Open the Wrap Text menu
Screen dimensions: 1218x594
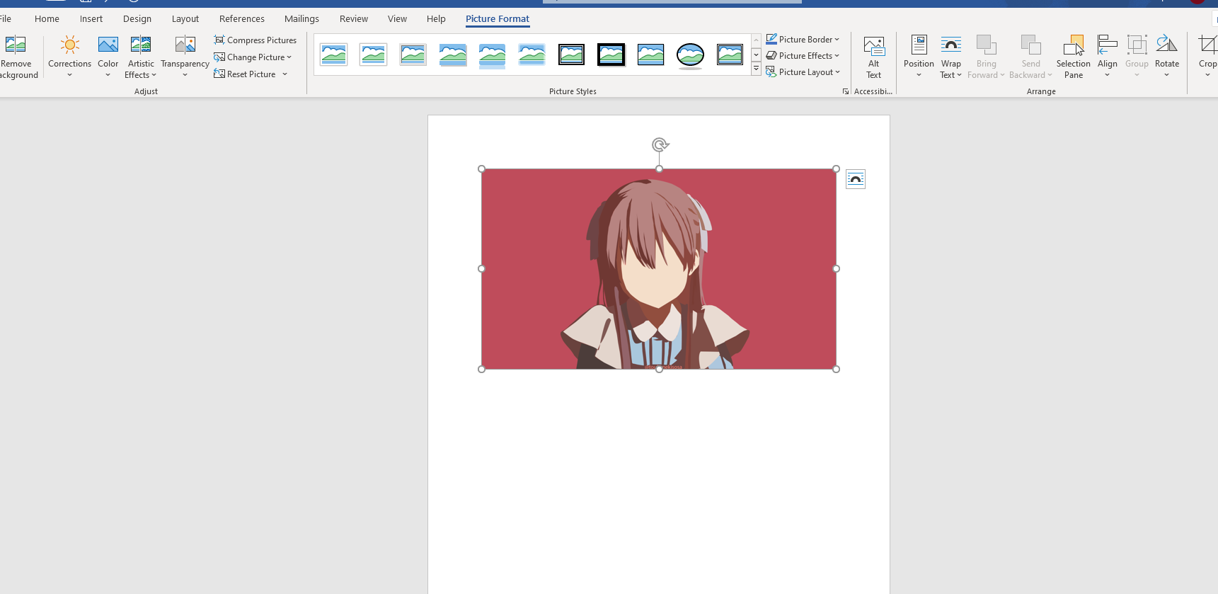point(951,57)
